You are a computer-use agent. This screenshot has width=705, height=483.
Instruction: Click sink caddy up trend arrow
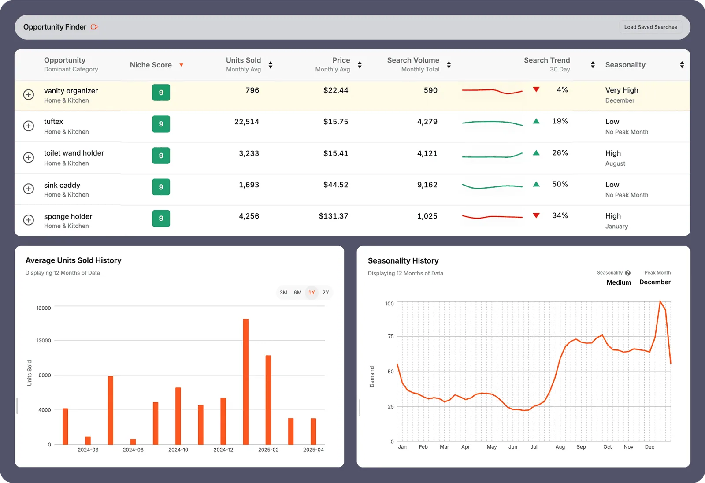tap(536, 184)
